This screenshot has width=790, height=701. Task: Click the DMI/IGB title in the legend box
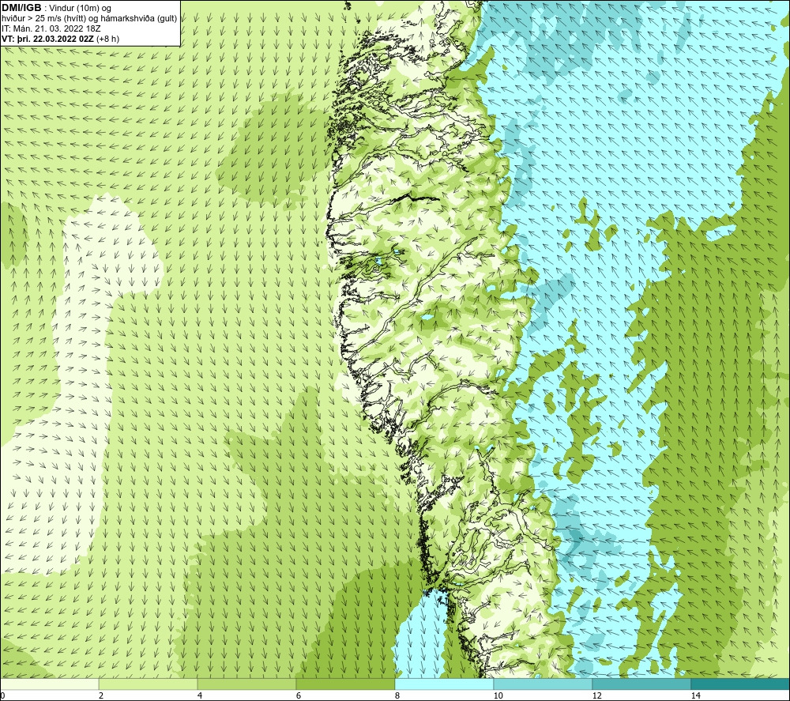[21, 8]
